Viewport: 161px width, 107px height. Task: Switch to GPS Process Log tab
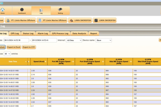click(60, 33)
